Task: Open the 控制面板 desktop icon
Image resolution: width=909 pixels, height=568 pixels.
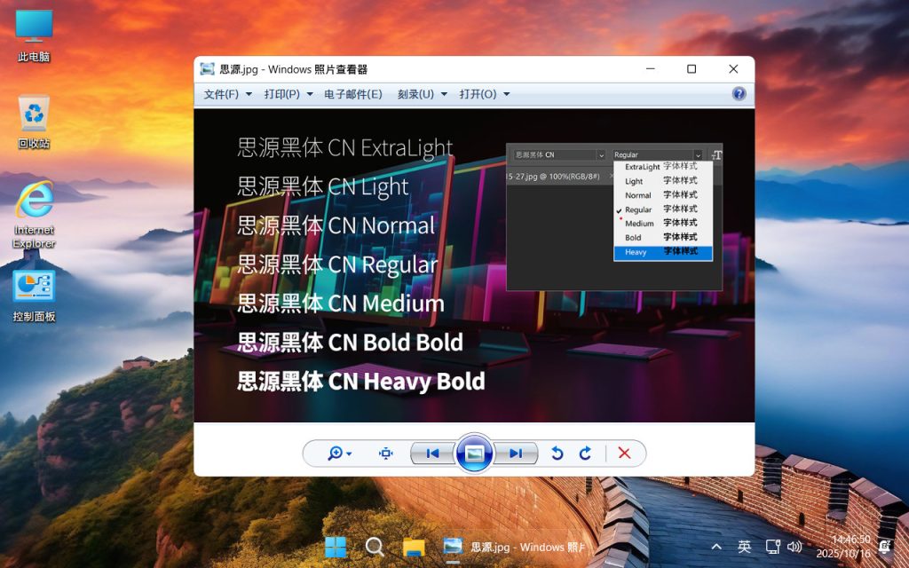Action: [x=33, y=287]
